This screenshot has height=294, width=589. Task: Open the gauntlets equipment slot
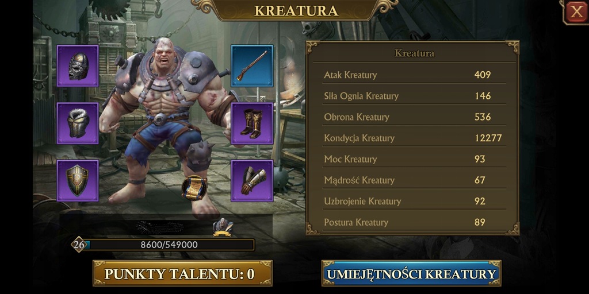(x=252, y=181)
